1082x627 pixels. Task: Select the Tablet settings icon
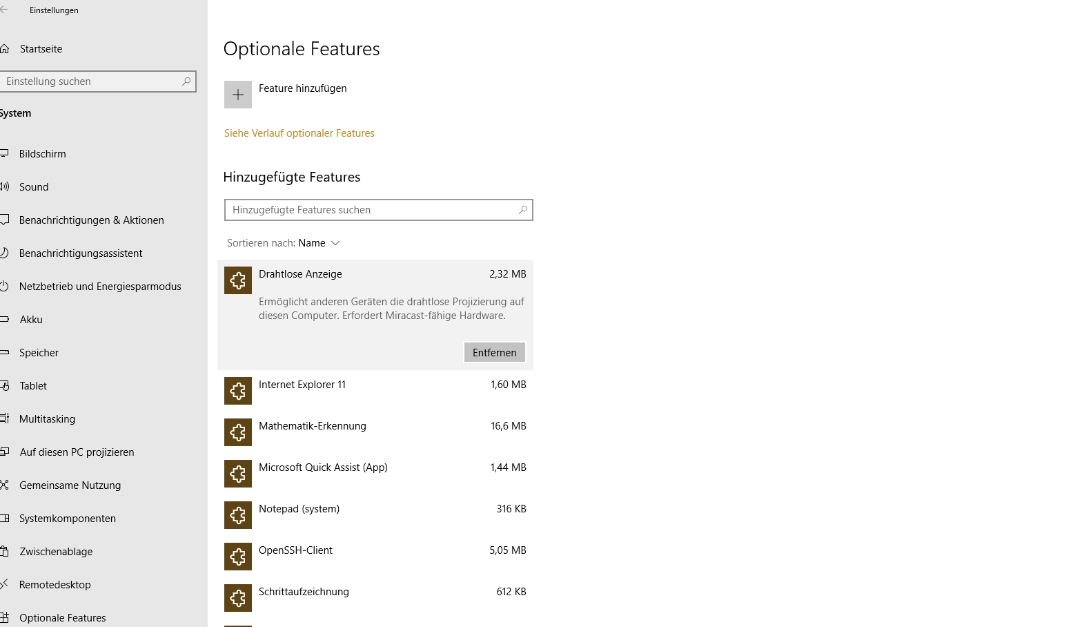coord(4,385)
